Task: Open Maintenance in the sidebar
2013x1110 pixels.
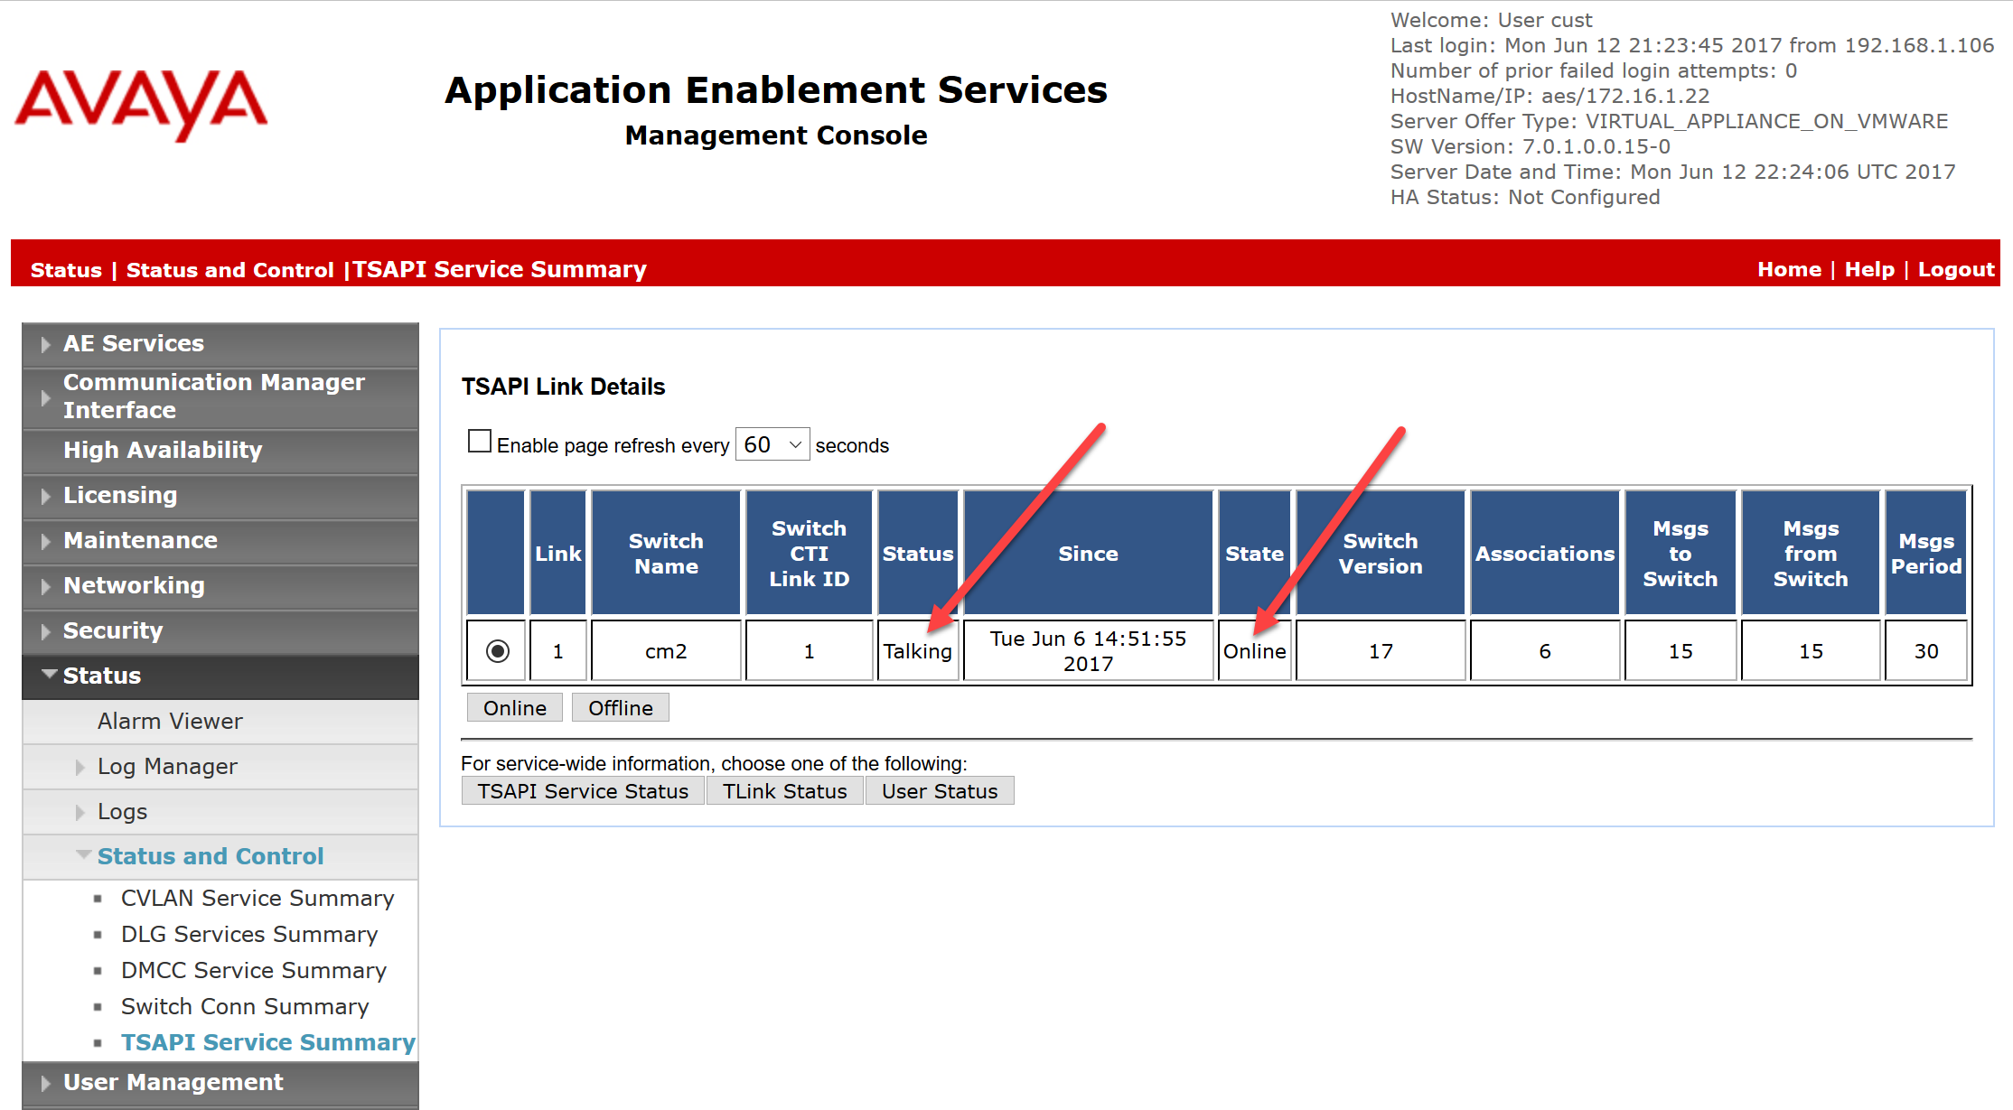Action: click(140, 540)
